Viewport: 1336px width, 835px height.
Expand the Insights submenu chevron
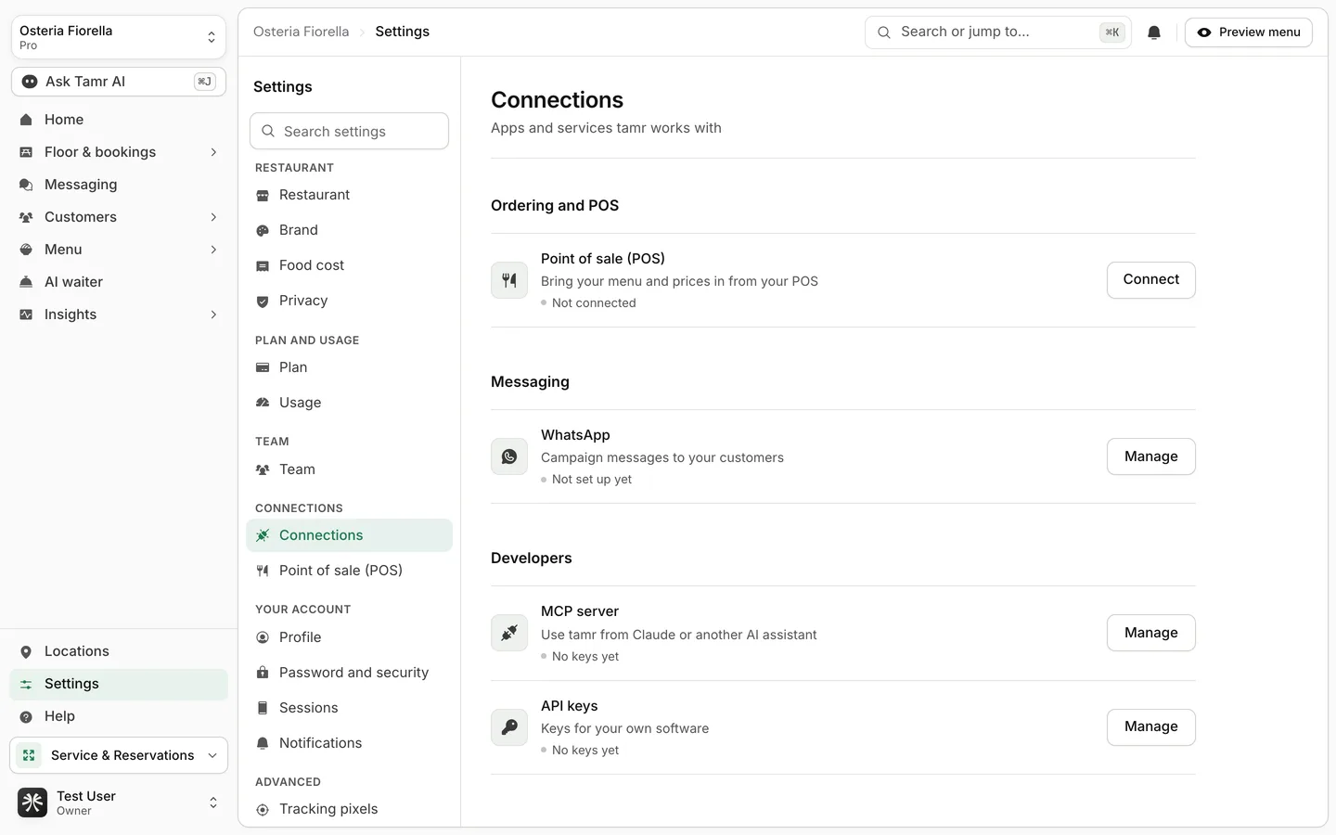pos(213,315)
